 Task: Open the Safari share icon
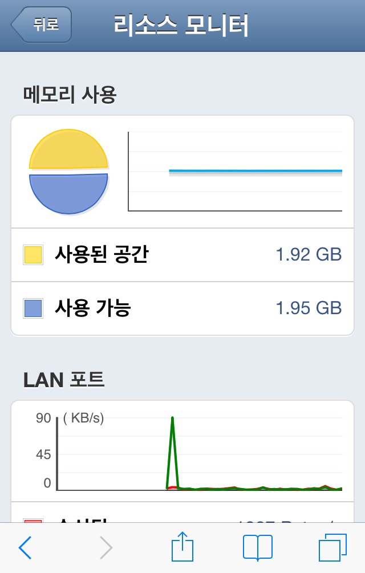tap(182, 546)
